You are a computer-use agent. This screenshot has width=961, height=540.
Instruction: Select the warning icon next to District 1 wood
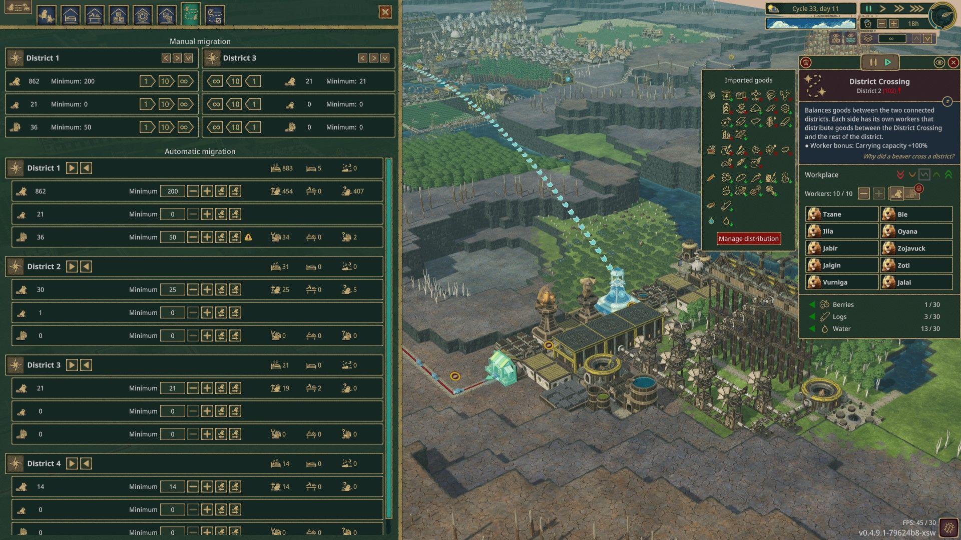pyautogui.click(x=248, y=236)
